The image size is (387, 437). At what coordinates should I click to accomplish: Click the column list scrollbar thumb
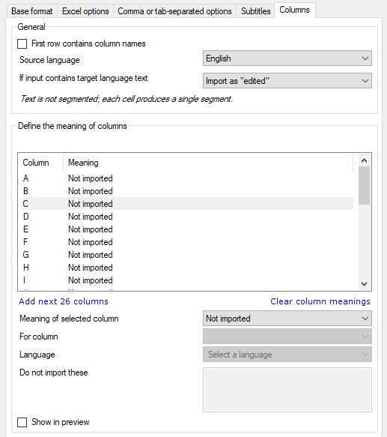click(x=365, y=186)
